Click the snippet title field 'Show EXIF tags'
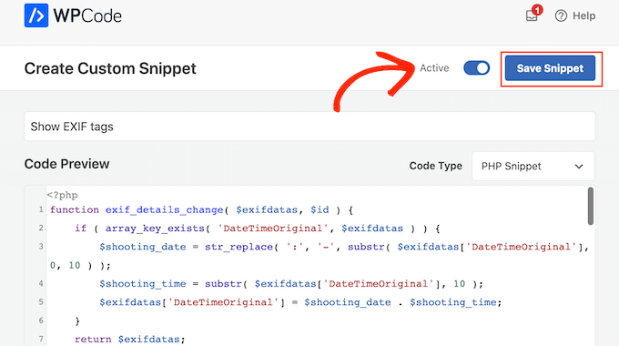 click(309, 127)
